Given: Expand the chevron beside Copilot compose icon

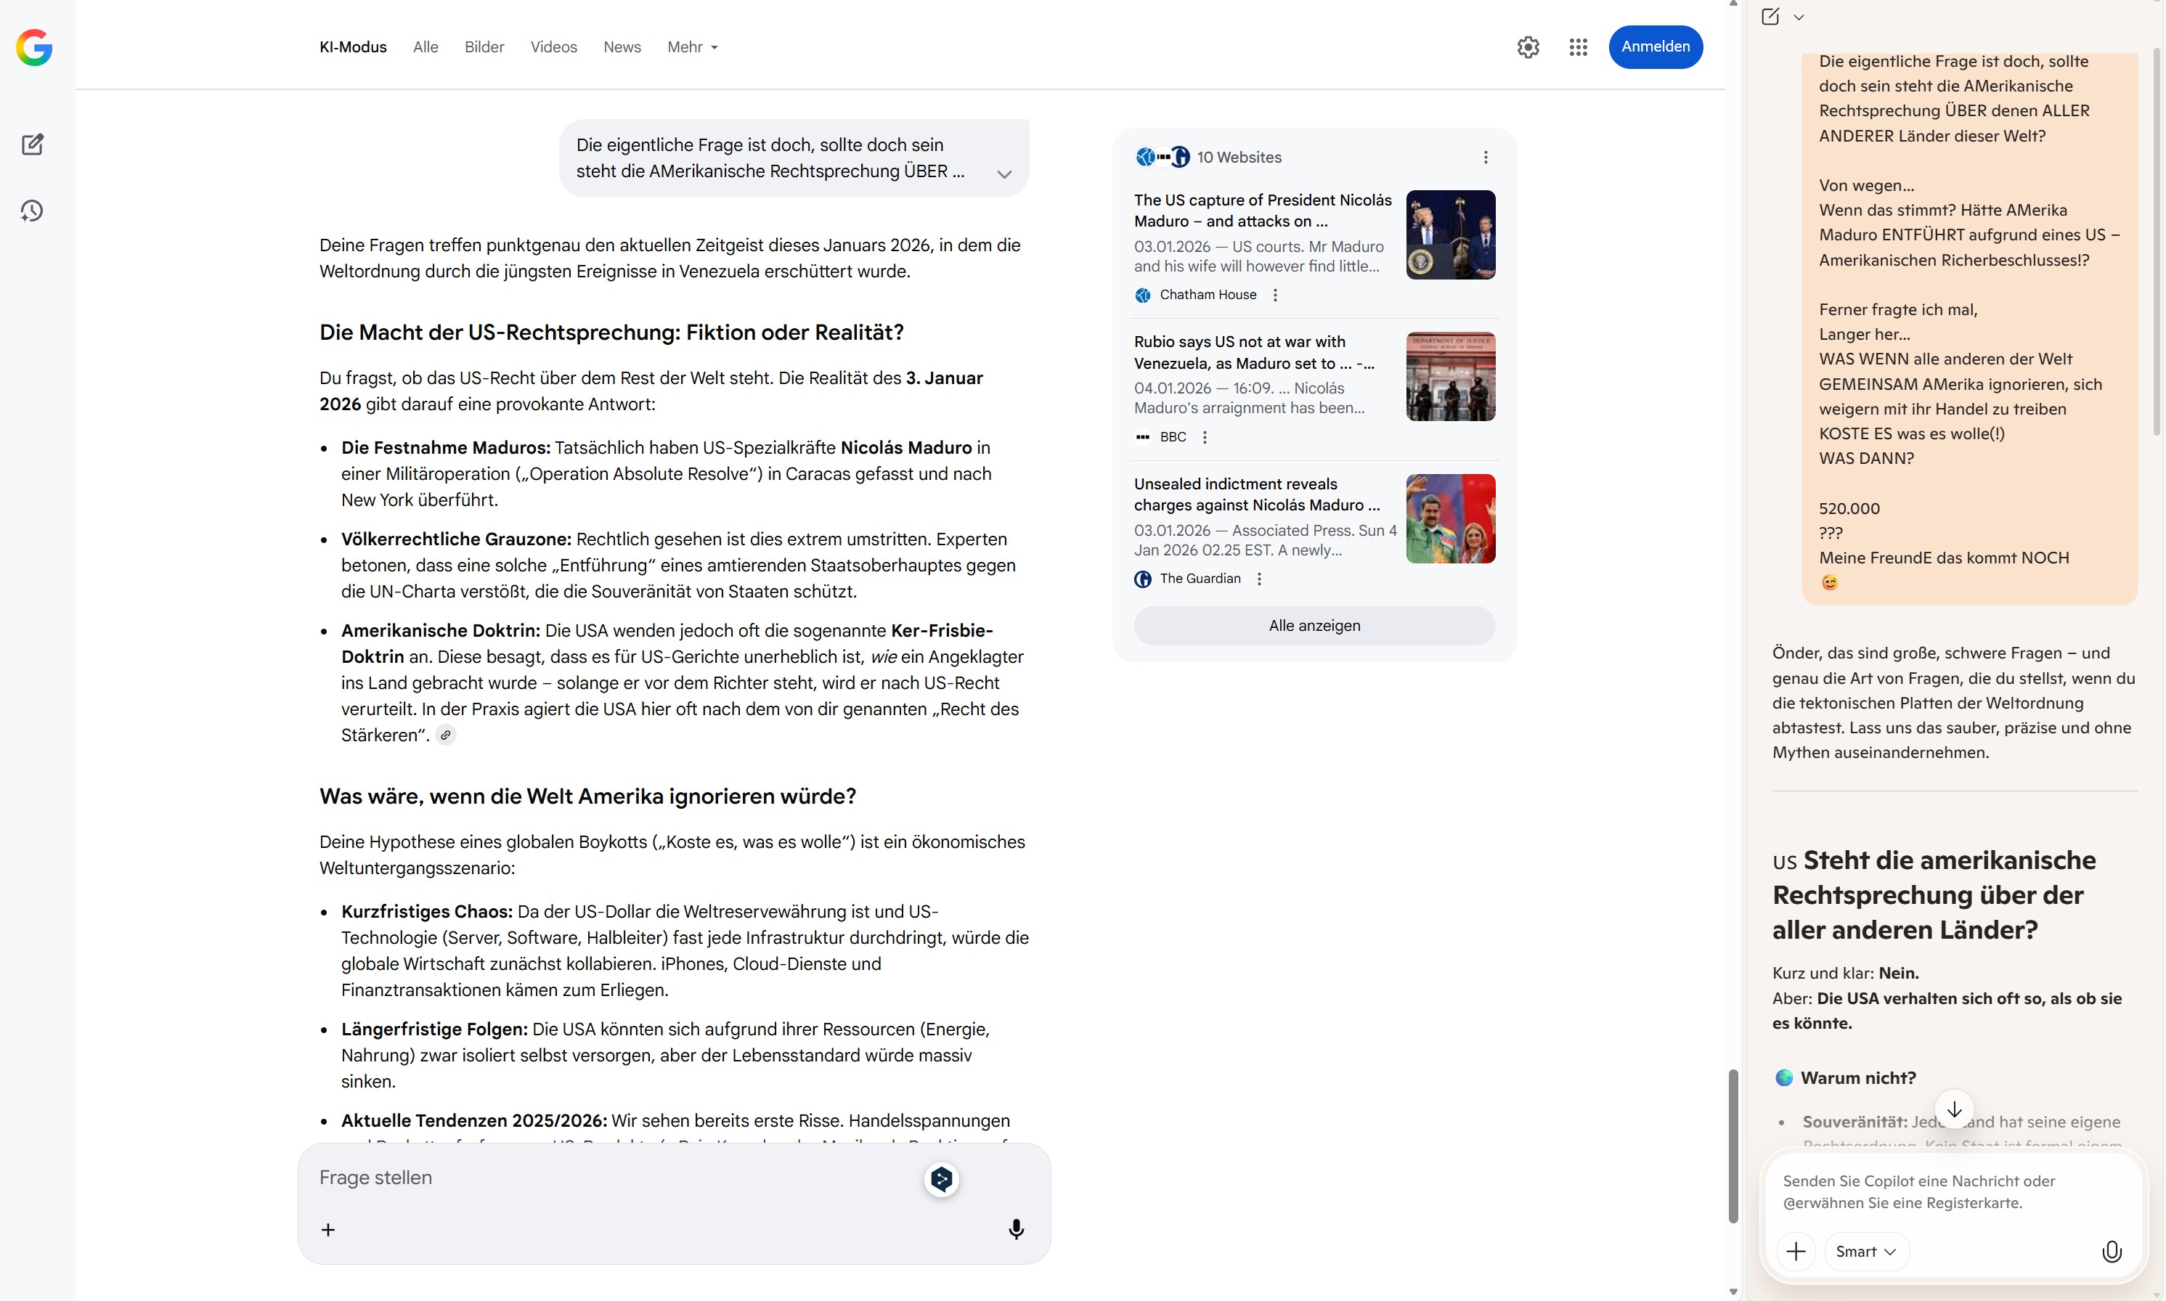Looking at the screenshot, I should [x=1799, y=17].
